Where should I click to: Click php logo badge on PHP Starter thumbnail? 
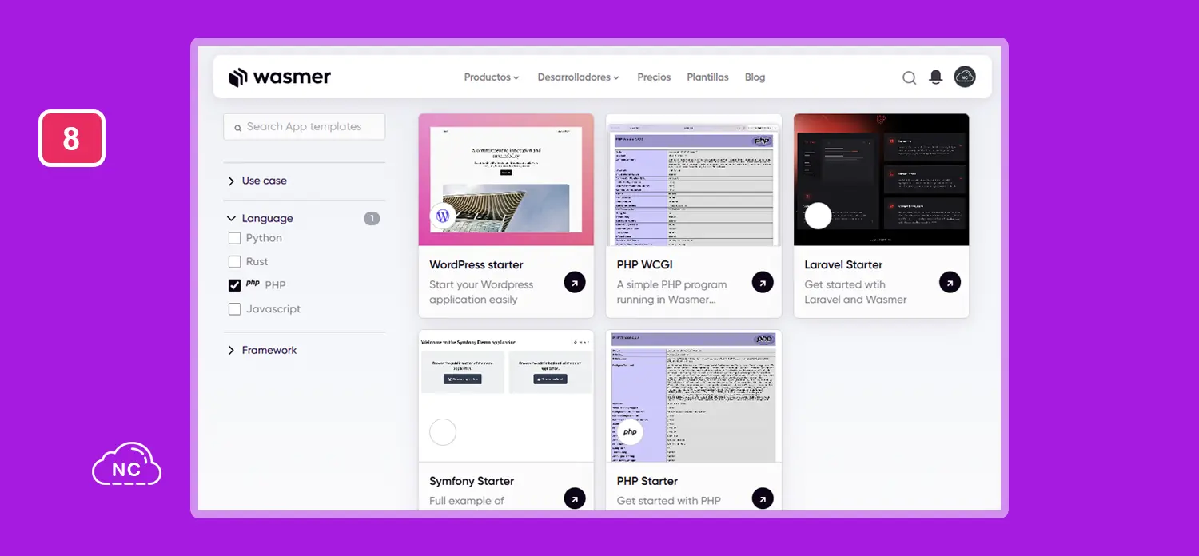tap(630, 431)
